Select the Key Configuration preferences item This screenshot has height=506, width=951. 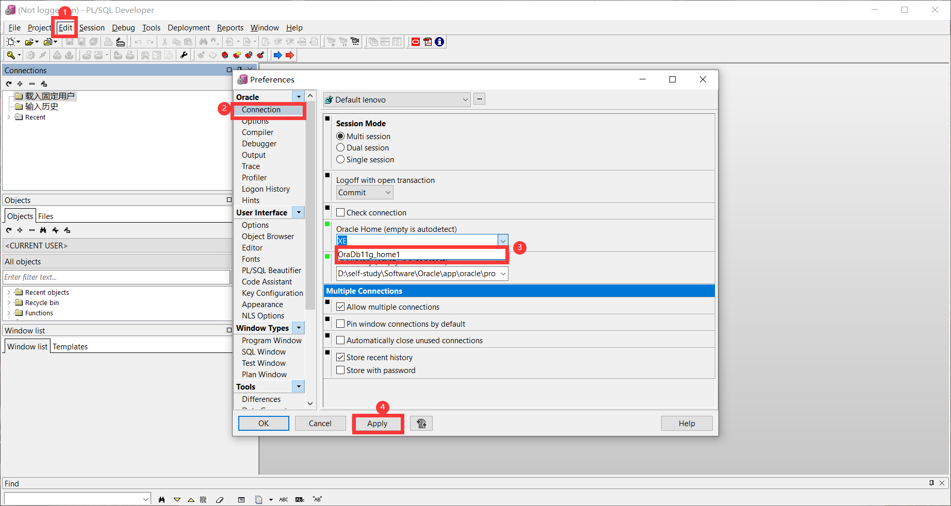pos(272,293)
